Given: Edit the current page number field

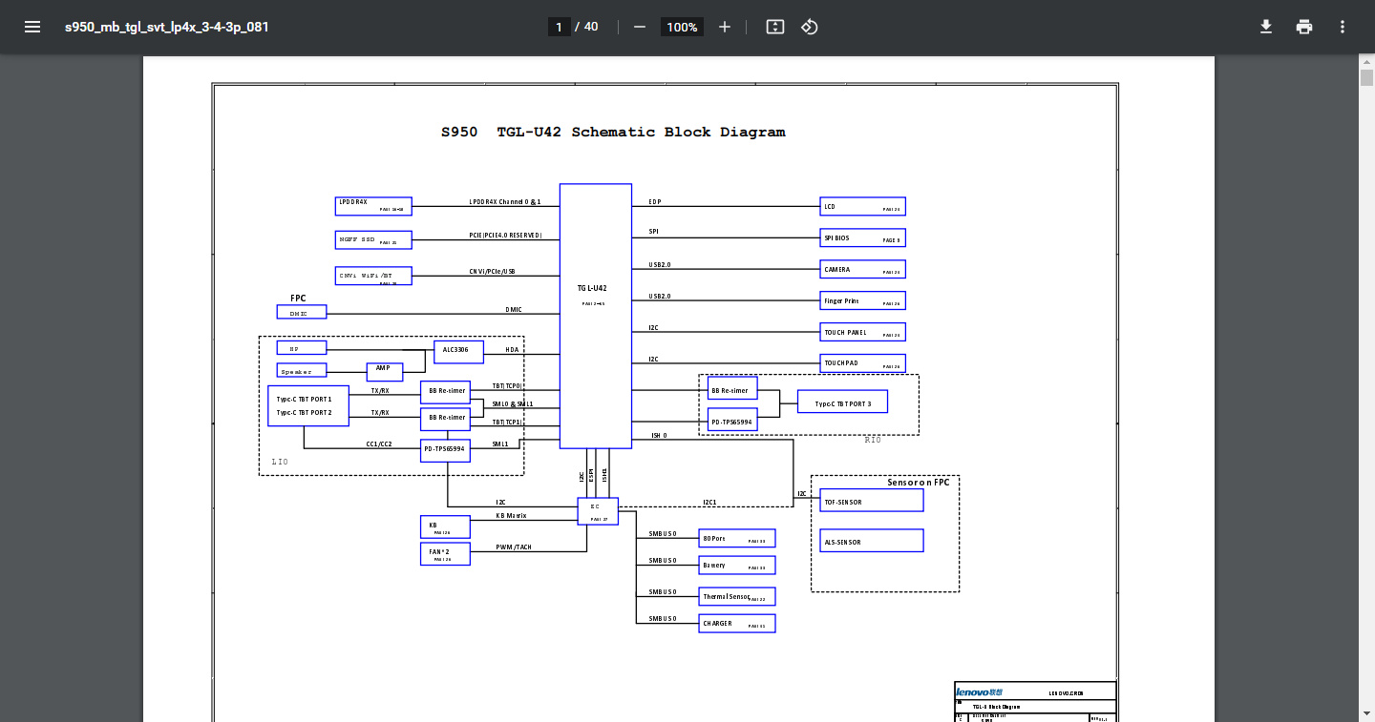Looking at the screenshot, I should [x=559, y=27].
